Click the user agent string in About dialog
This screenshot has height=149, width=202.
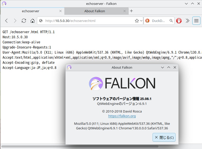122,126
